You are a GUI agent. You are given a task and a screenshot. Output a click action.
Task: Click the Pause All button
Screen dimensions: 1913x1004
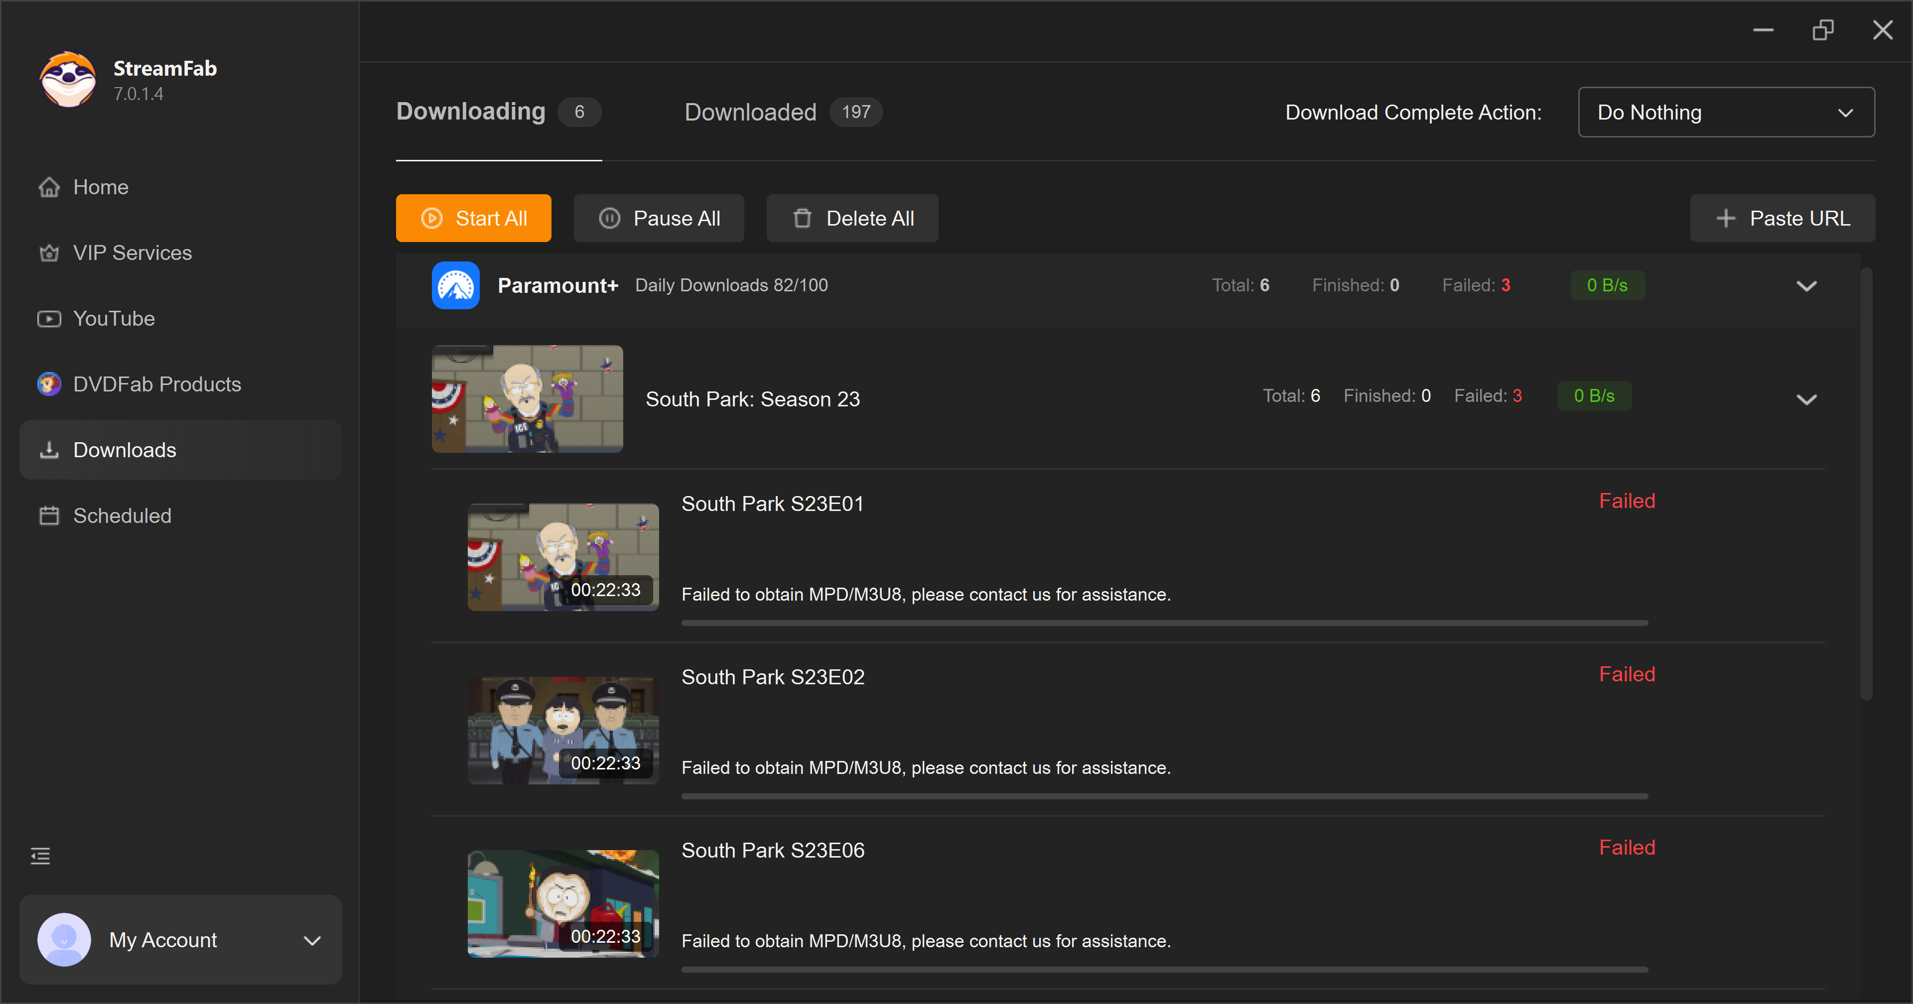point(659,218)
